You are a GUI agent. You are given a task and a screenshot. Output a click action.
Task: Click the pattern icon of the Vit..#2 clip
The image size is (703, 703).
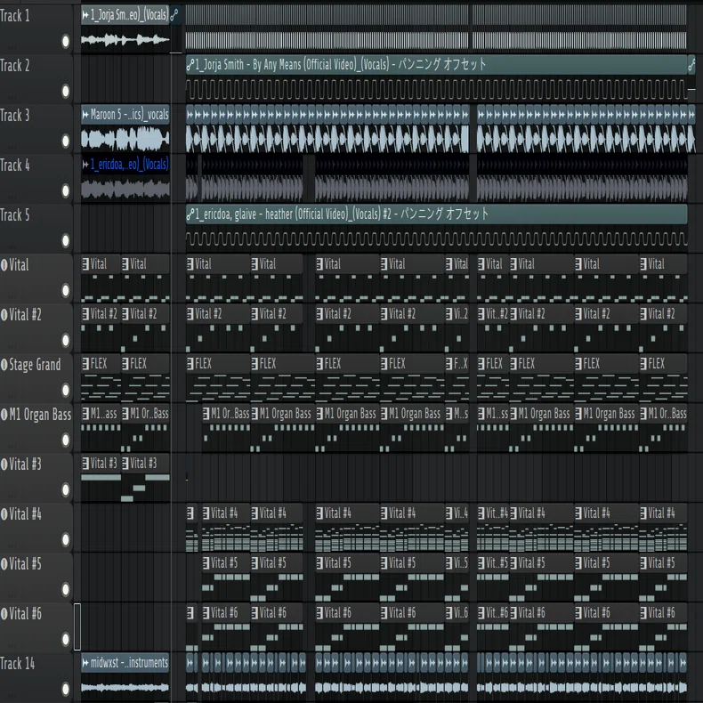click(x=481, y=314)
